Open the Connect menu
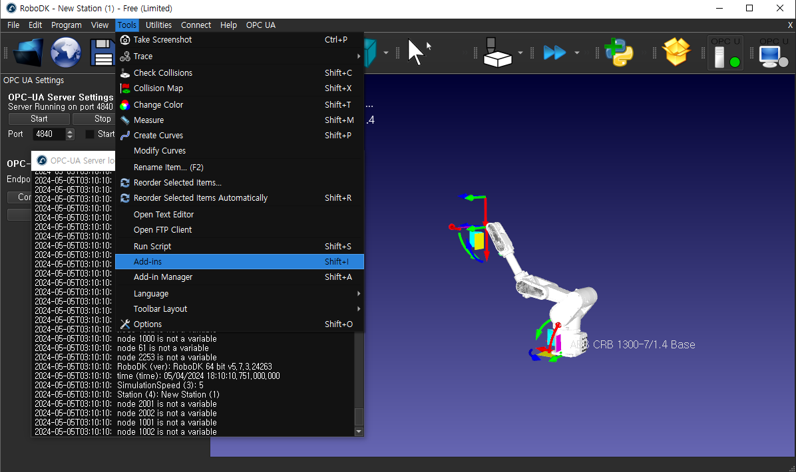796x472 pixels. [196, 25]
